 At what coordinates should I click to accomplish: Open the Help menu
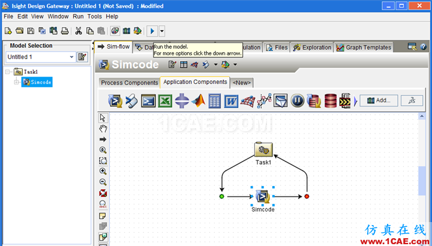coord(112,17)
